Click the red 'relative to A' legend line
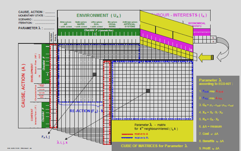The width and height of the screenshot is (241, 151). pos(127,134)
